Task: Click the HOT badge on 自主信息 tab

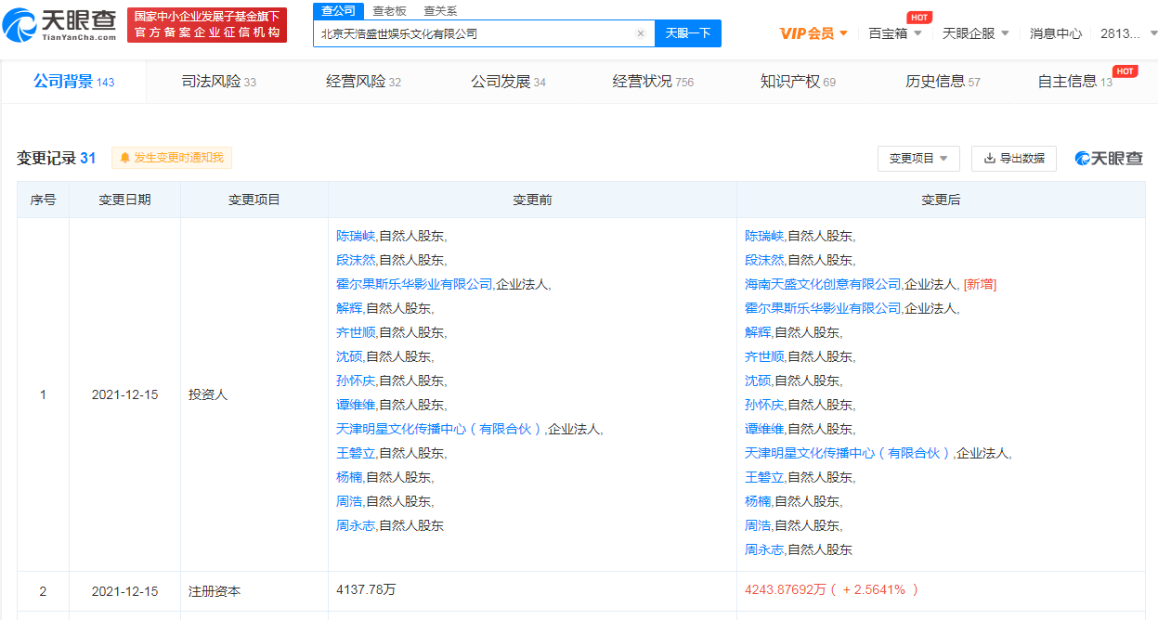Action: (x=1125, y=71)
